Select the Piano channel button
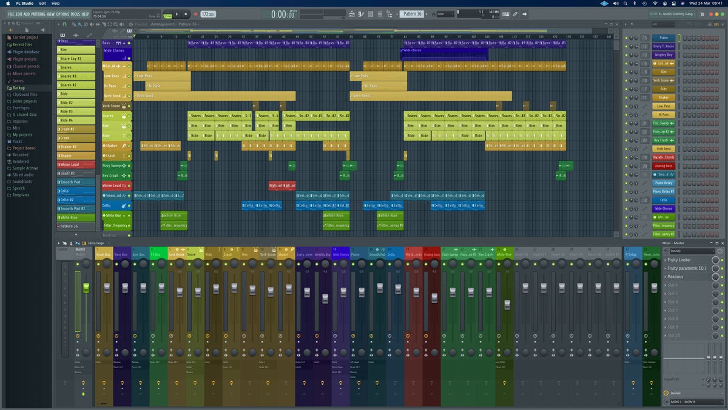728x410 pixels. pos(663,38)
